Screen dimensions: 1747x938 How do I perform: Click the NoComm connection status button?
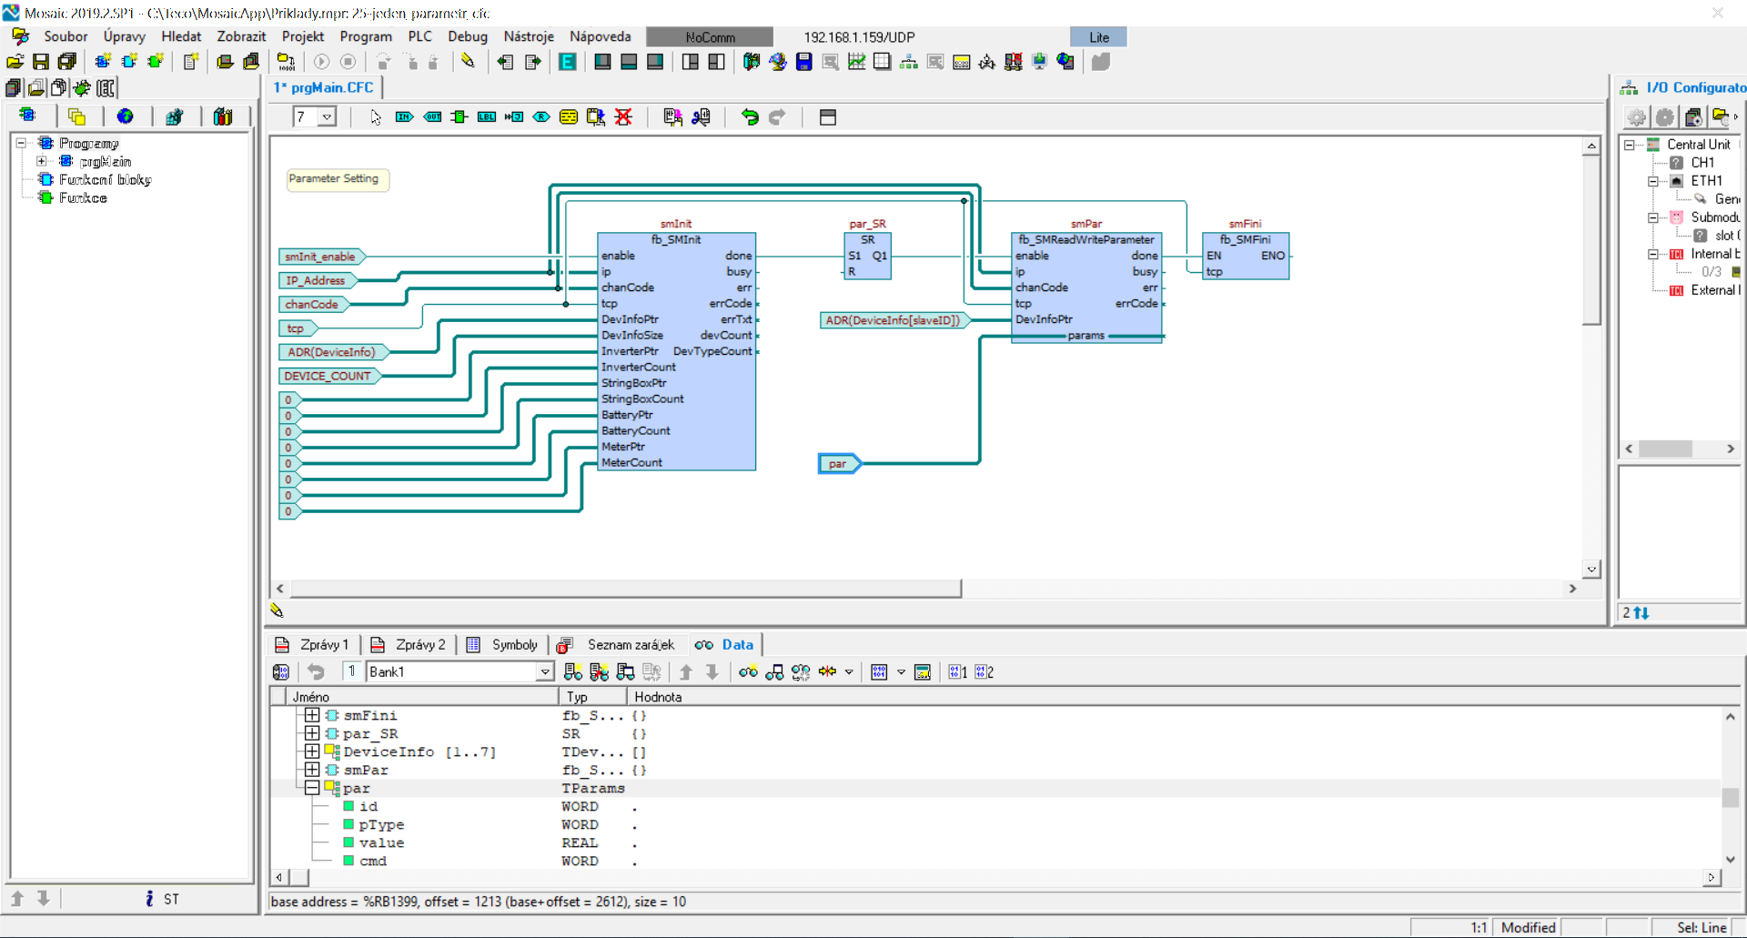pyautogui.click(x=710, y=37)
